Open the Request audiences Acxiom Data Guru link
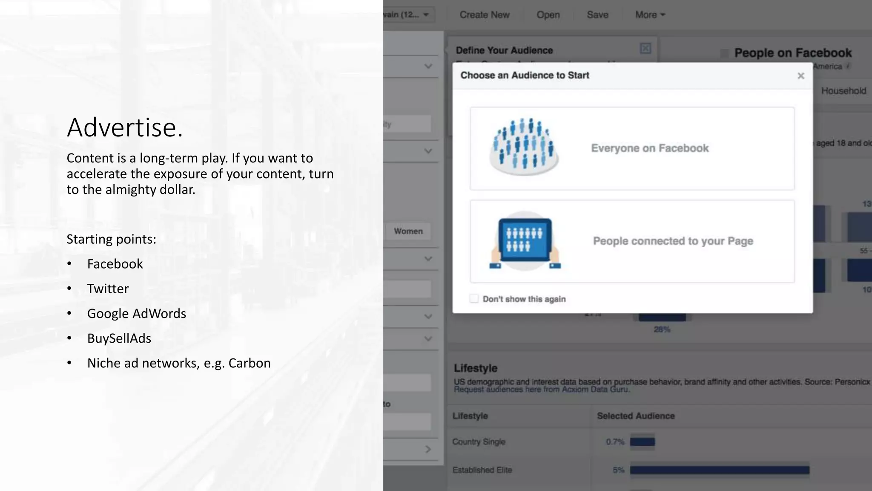The width and height of the screenshot is (872, 491). pyautogui.click(x=541, y=390)
